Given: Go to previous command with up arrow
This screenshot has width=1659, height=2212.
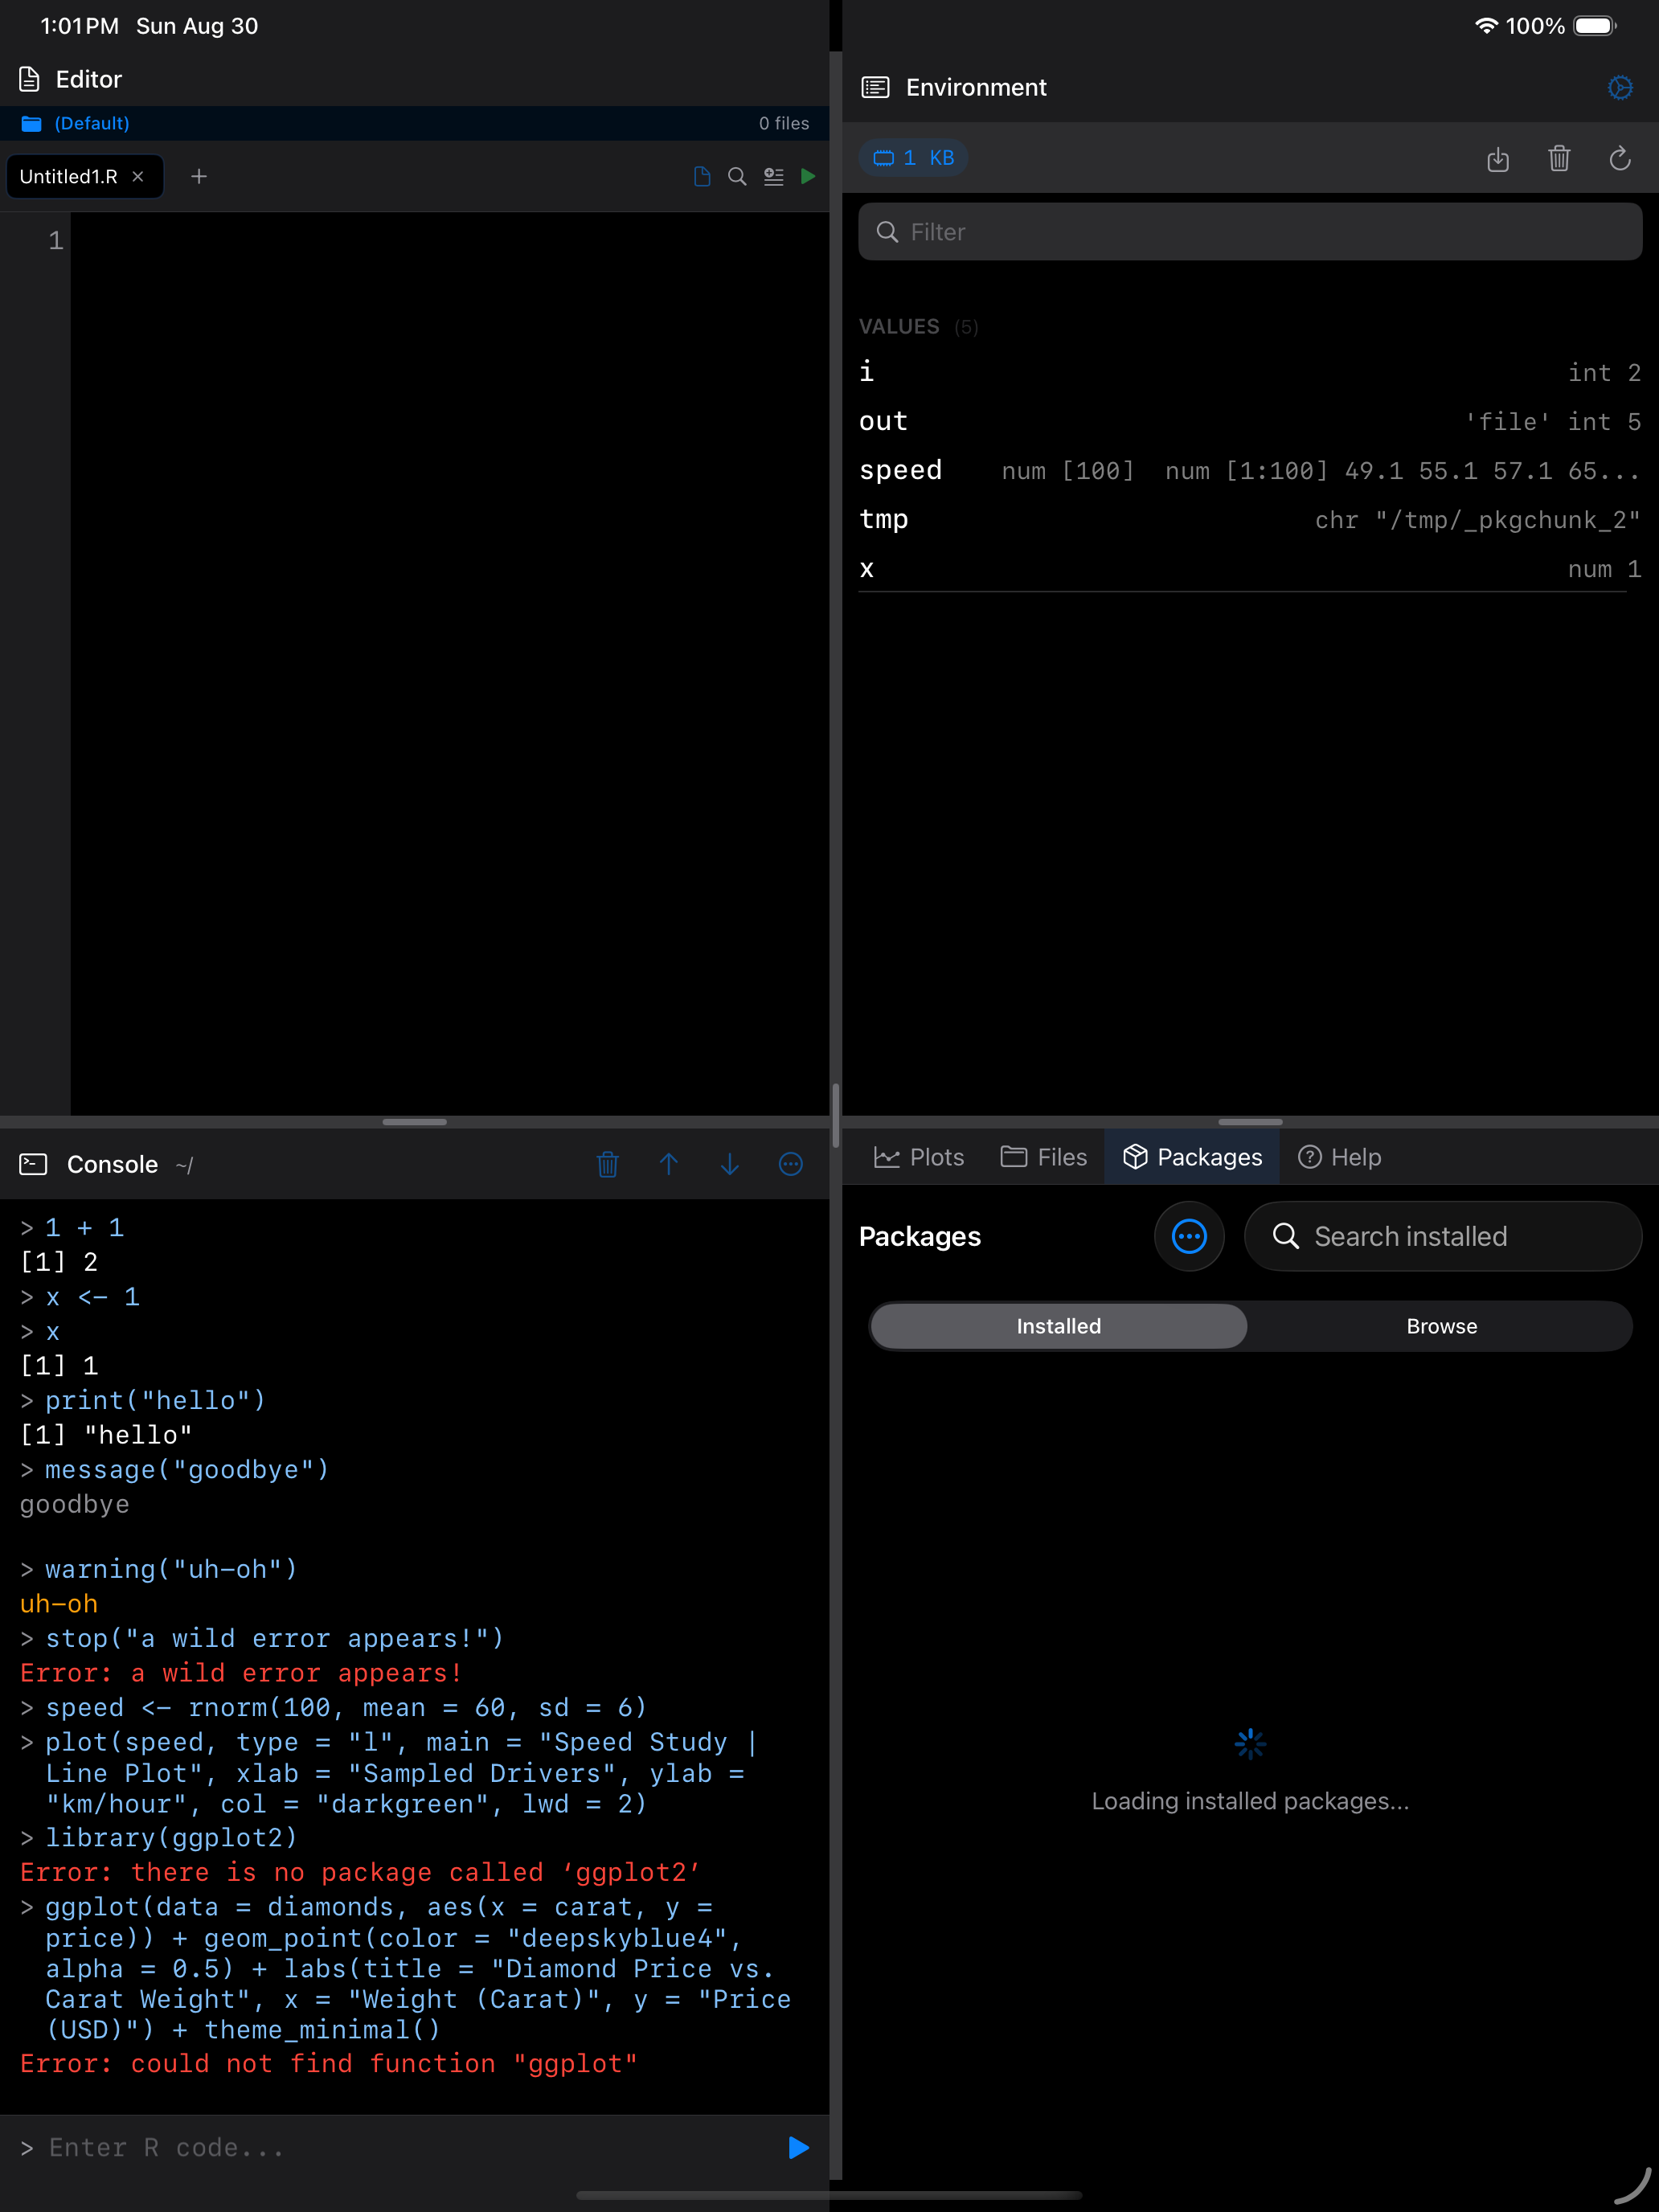Looking at the screenshot, I should pyautogui.click(x=669, y=1164).
